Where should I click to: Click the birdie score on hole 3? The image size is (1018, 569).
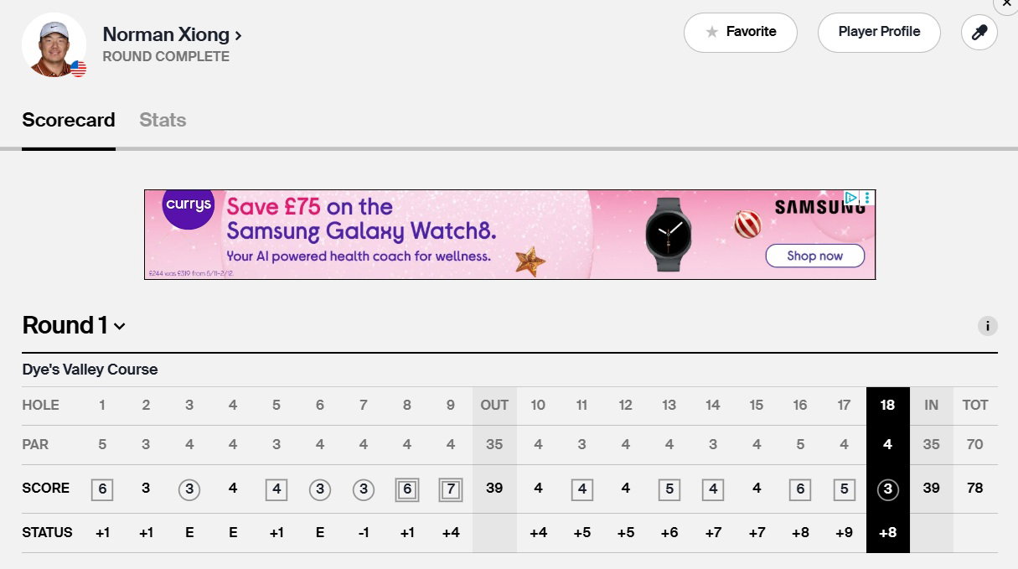(189, 488)
